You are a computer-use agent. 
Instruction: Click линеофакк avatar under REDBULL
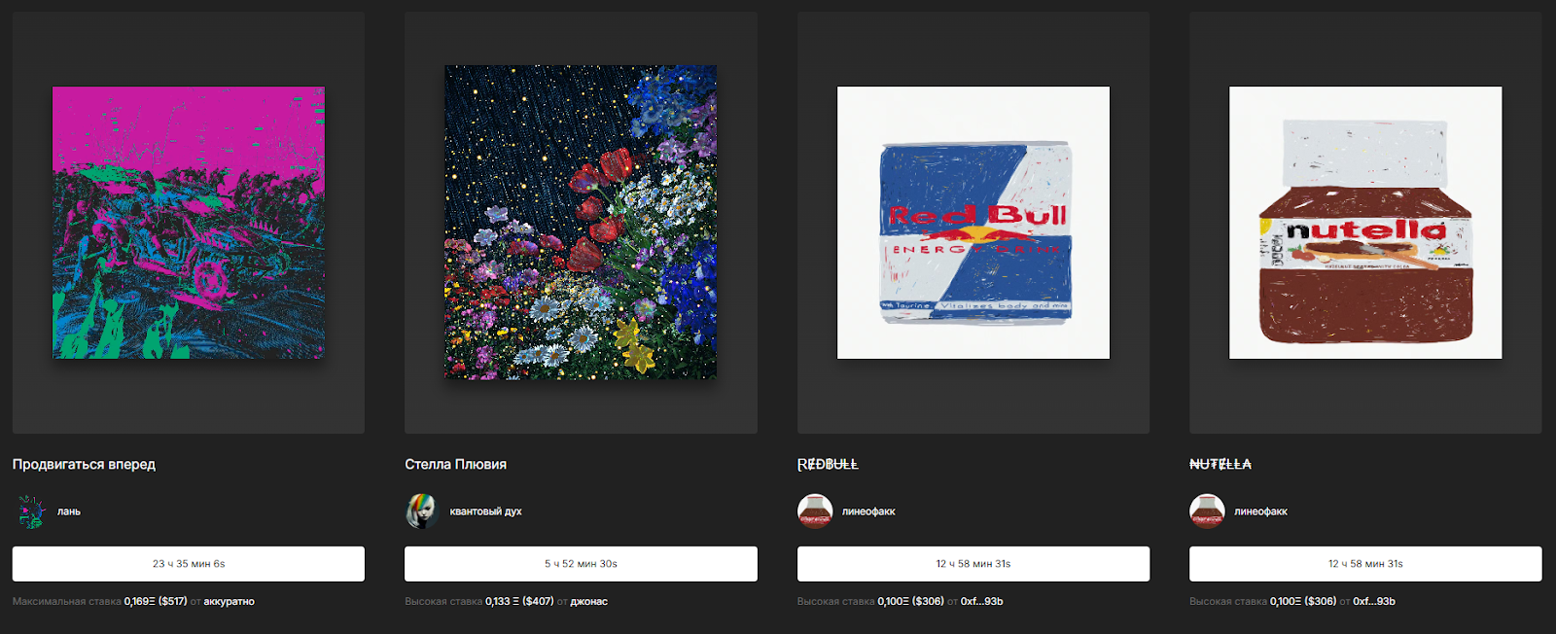coord(815,511)
